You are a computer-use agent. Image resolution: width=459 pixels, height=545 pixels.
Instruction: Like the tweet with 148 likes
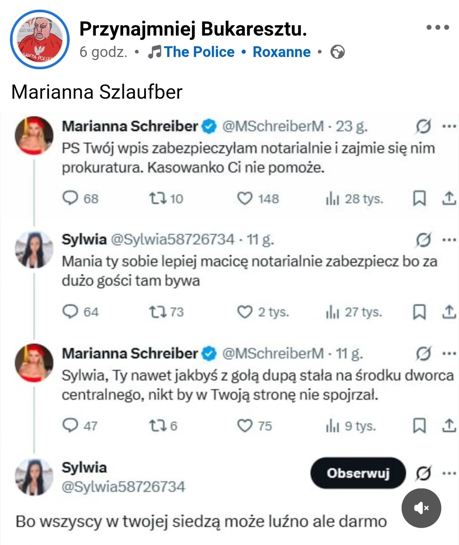tap(245, 198)
